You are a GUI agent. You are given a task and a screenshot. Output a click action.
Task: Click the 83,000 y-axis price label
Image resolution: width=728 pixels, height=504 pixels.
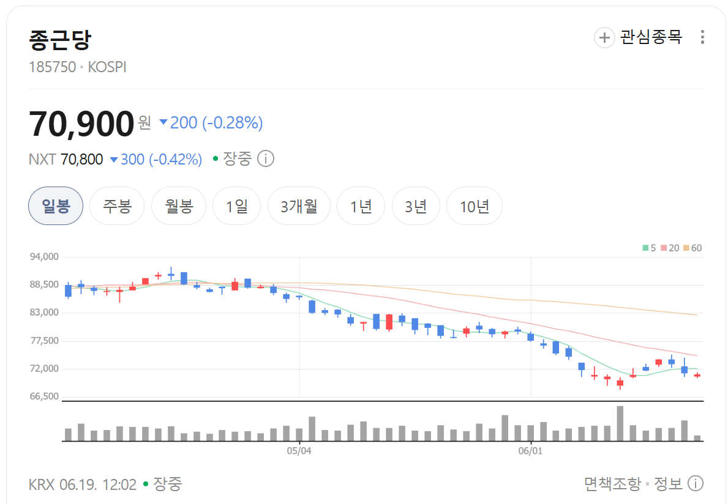tap(45, 313)
